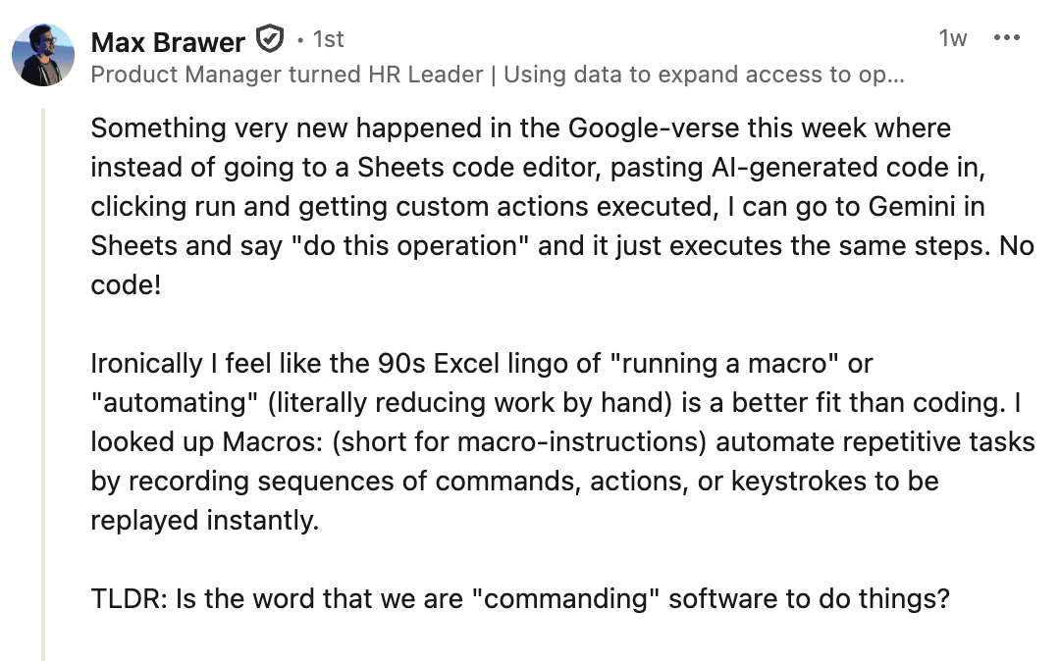Visit the Max Brawer name link
This screenshot has height=661, width=1060.
coord(167,42)
